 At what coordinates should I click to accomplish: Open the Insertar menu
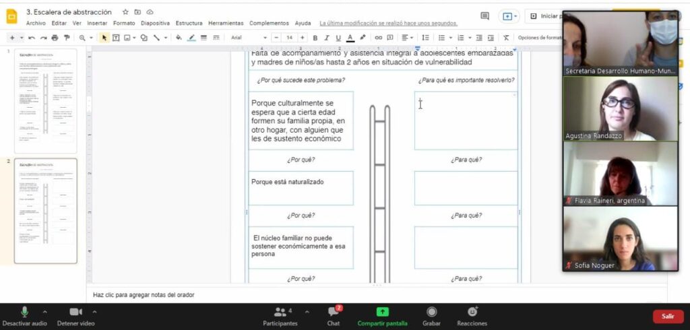(97, 23)
